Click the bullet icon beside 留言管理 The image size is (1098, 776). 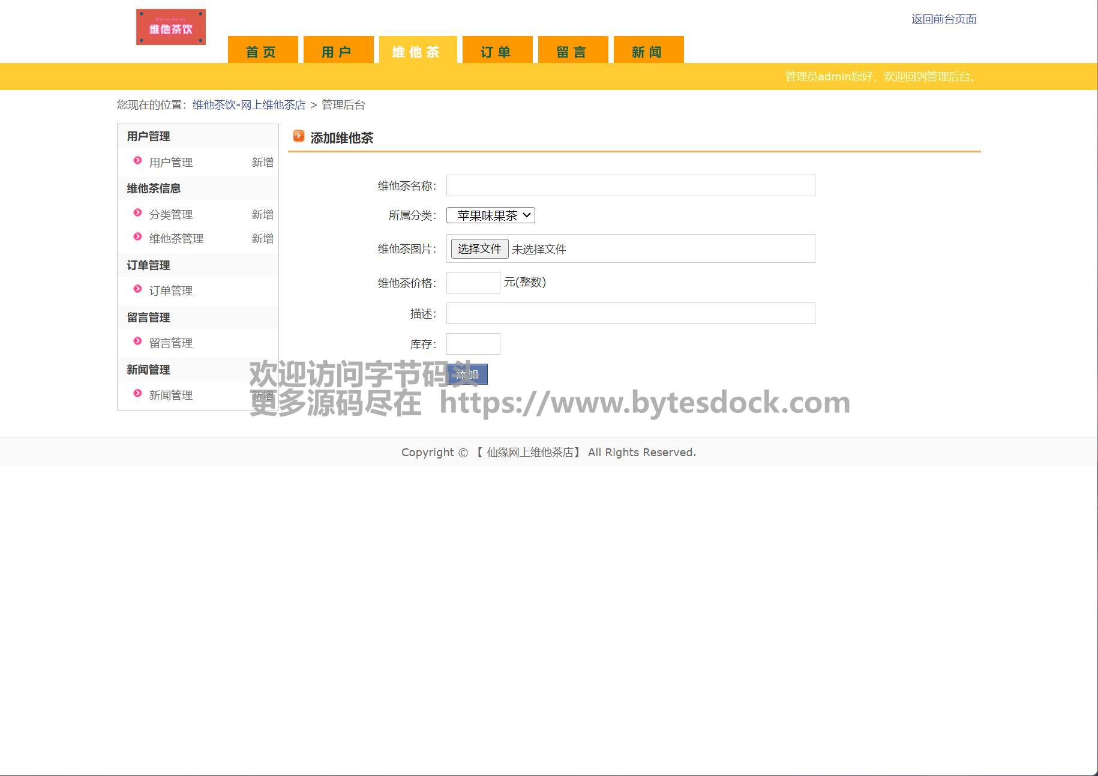tap(137, 341)
